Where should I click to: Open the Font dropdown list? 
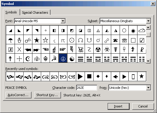63,21
